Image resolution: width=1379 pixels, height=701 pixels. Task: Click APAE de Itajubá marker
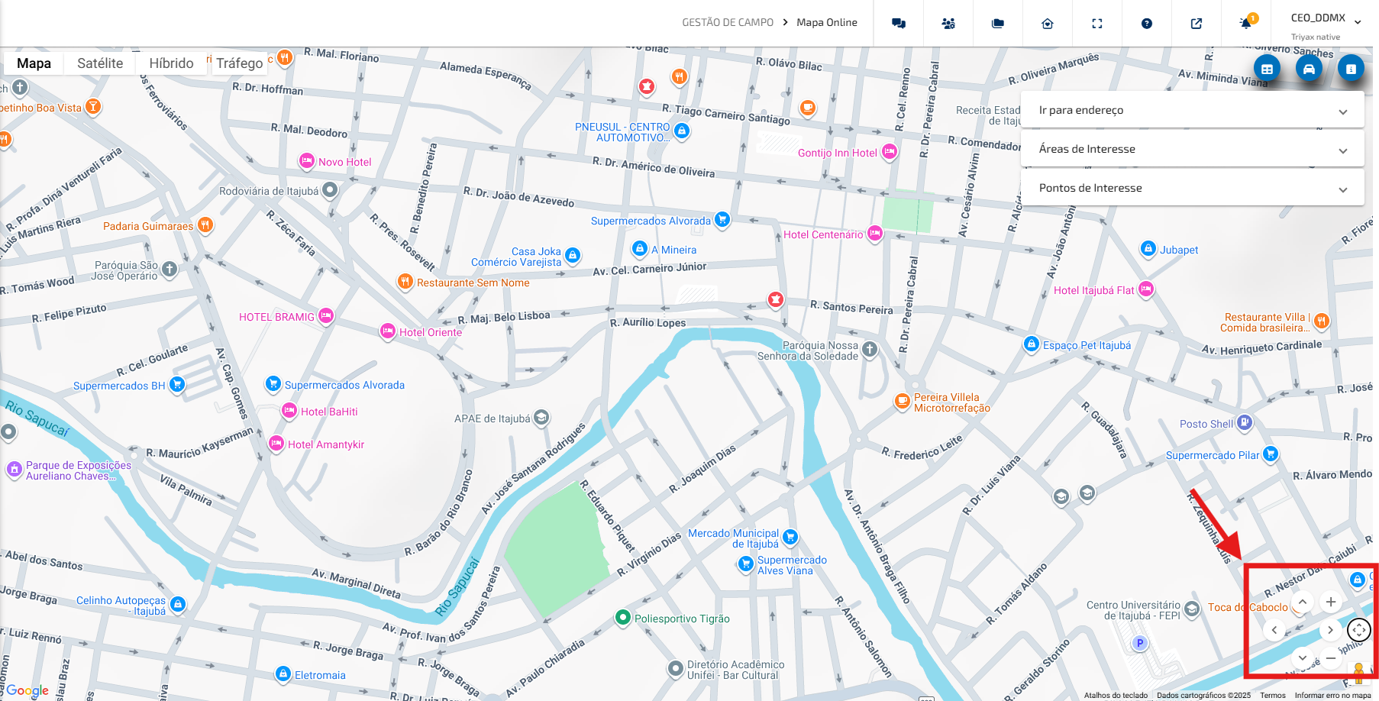(541, 418)
